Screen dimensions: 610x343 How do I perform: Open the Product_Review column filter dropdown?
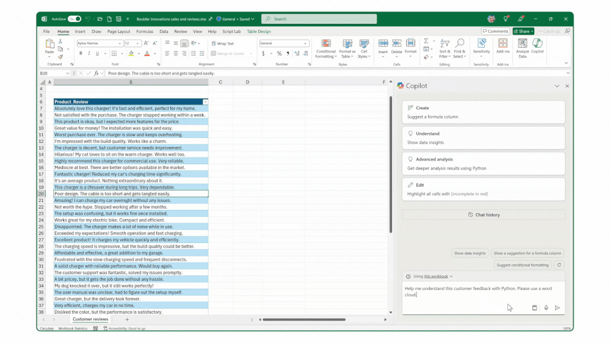click(205, 102)
